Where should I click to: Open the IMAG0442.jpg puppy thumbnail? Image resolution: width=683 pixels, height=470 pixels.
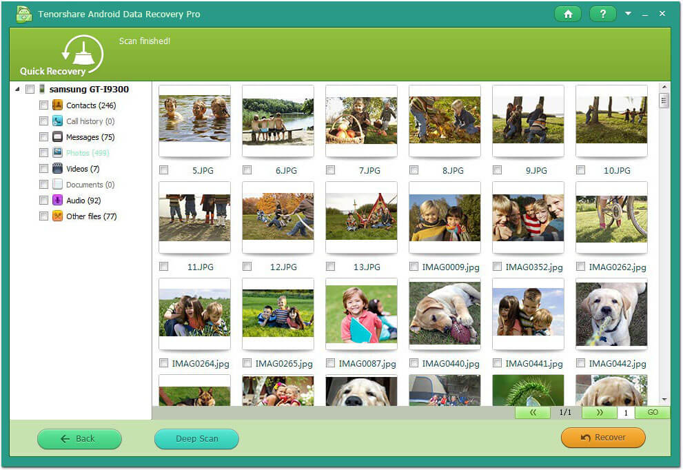pos(611,314)
